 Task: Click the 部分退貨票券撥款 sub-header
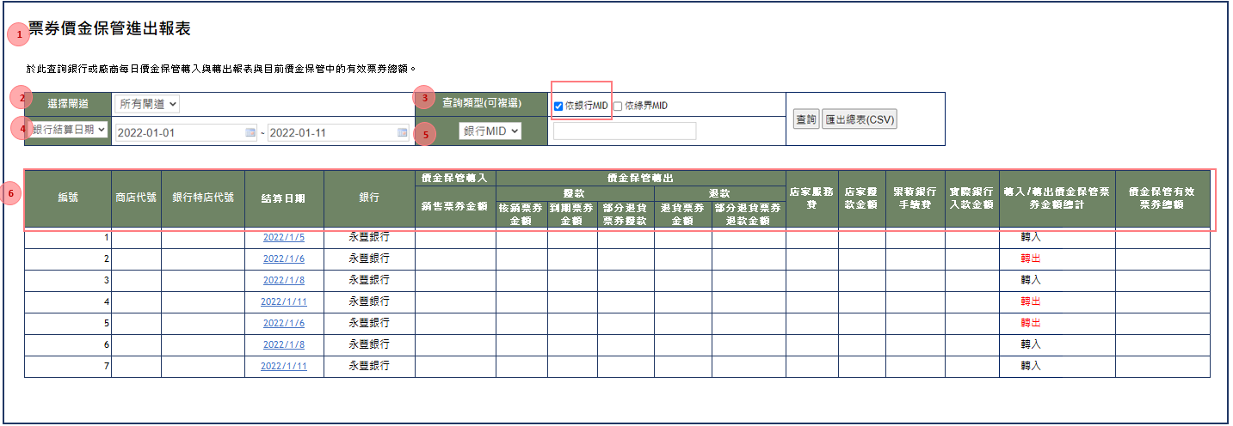(x=626, y=214)
